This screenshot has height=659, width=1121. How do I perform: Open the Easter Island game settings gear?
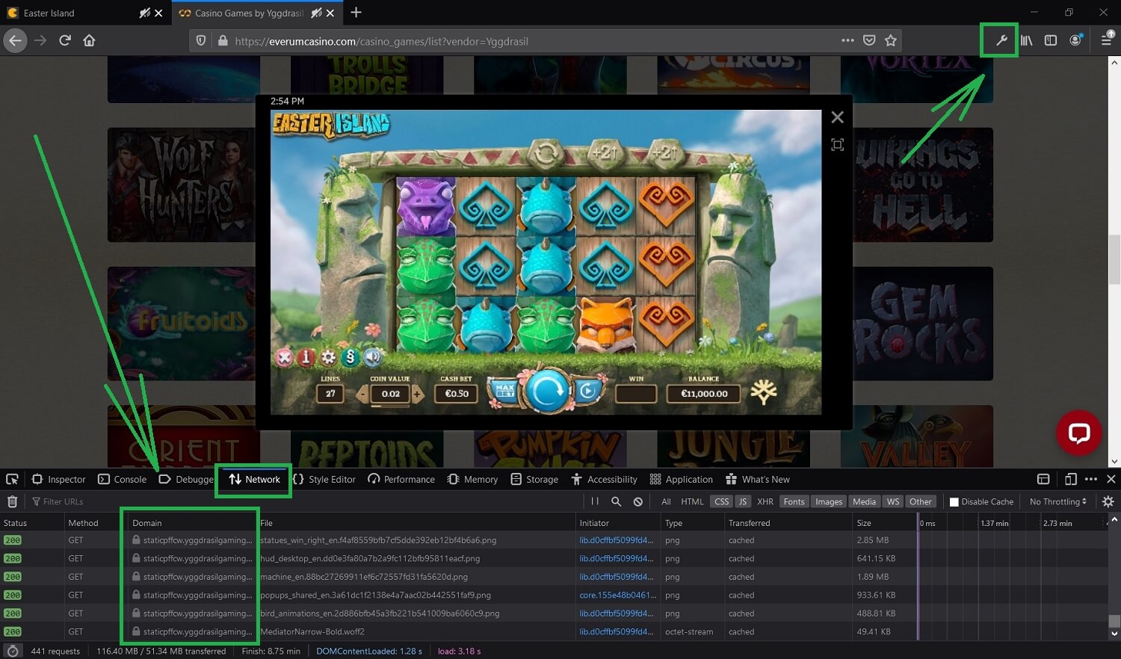[328, 357]
